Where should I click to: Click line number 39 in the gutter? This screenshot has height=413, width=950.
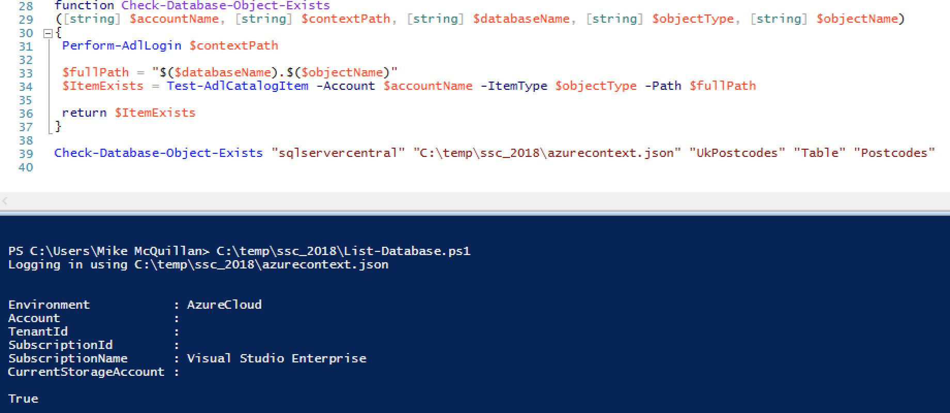click(26, 154)
